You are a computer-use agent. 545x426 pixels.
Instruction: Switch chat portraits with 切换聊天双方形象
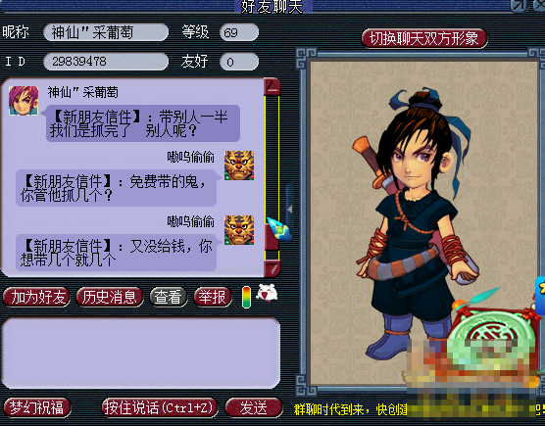coord(424,38)
